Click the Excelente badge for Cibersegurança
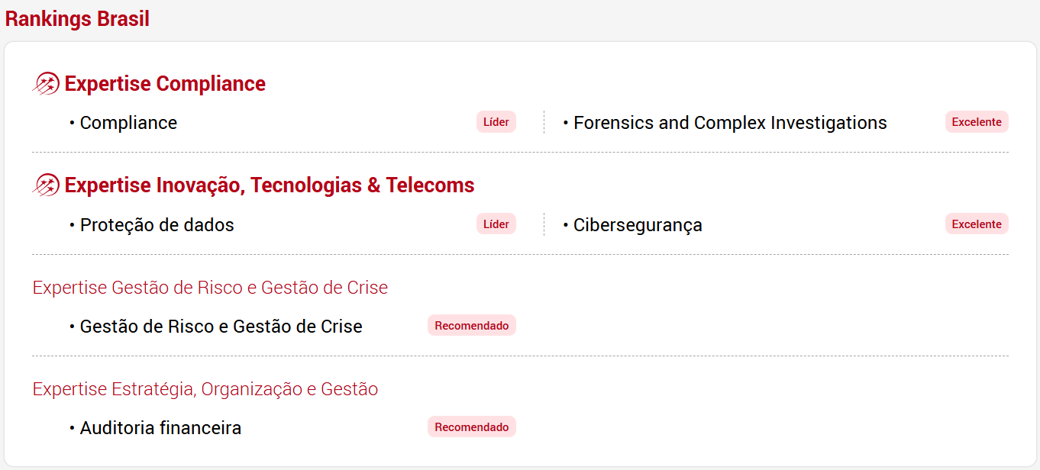Screen dimensions: 1040x470 click(x=977, y=224)
